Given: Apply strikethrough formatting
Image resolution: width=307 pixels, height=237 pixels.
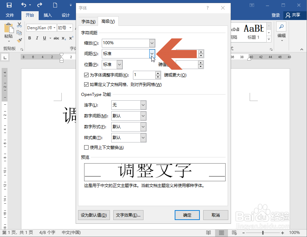Looking at the screenshot, I should [56, 38].
